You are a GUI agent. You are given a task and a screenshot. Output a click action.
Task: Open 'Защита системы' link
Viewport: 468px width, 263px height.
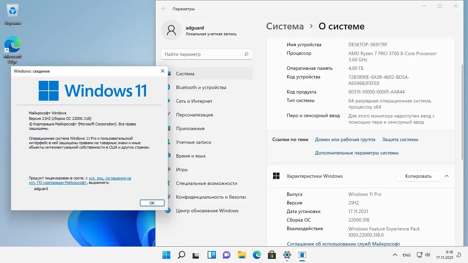pyautogui.click(x=400, y=139)
